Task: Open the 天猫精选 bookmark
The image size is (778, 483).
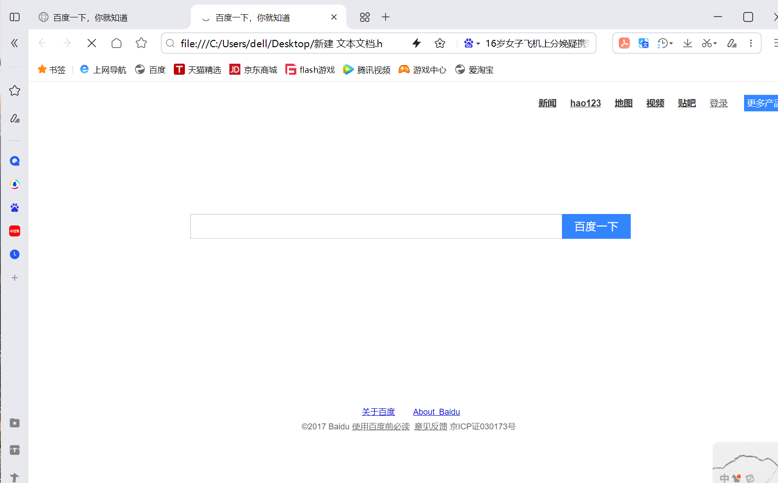Action: tap(197, 70)
